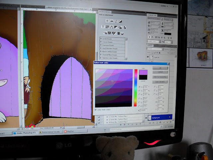The height and width of the screenshot is (160, 213).
Task: Click the rainbow hue slider strip
Action: 136,88
